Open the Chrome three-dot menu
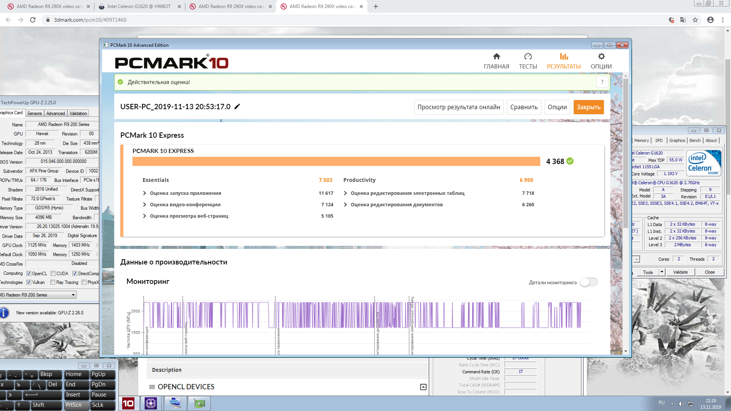The width and height of the screenshot is (731, 411). (723, 20)
